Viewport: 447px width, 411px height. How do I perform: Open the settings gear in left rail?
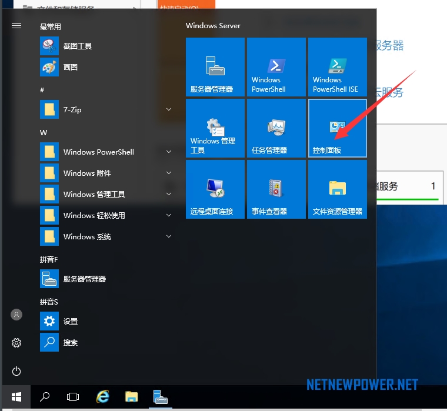point(16,343)
